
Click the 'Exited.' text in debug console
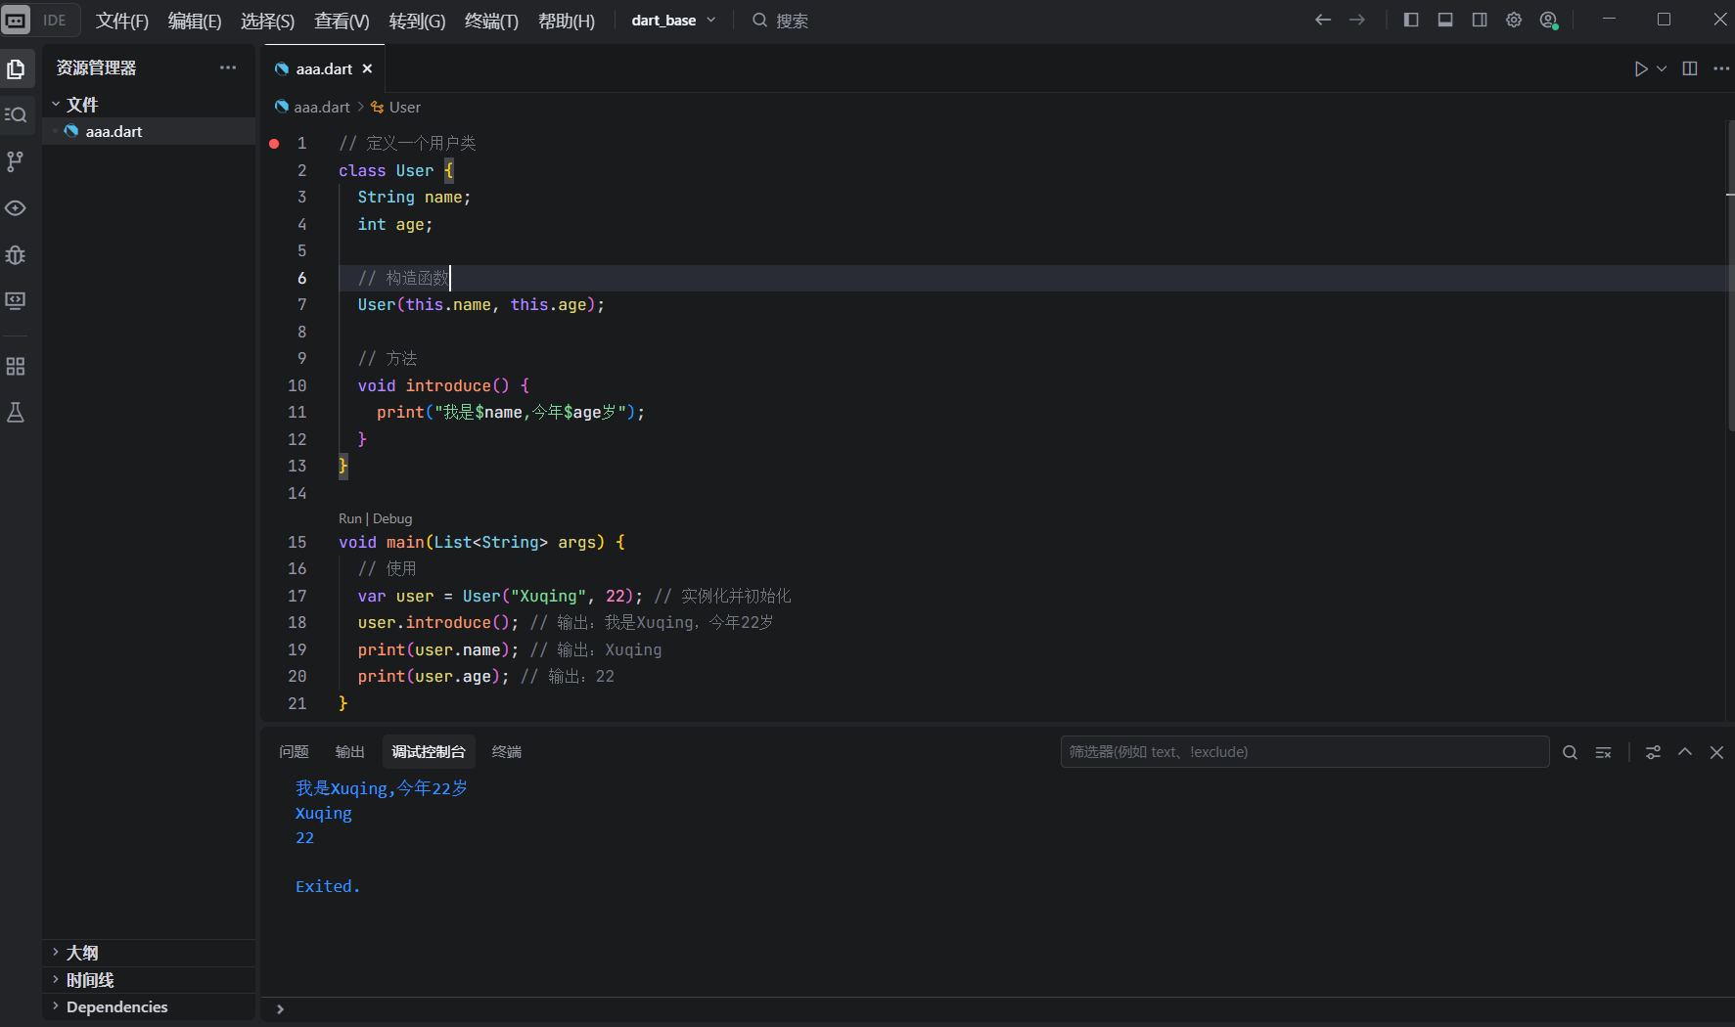click(328, 886)
